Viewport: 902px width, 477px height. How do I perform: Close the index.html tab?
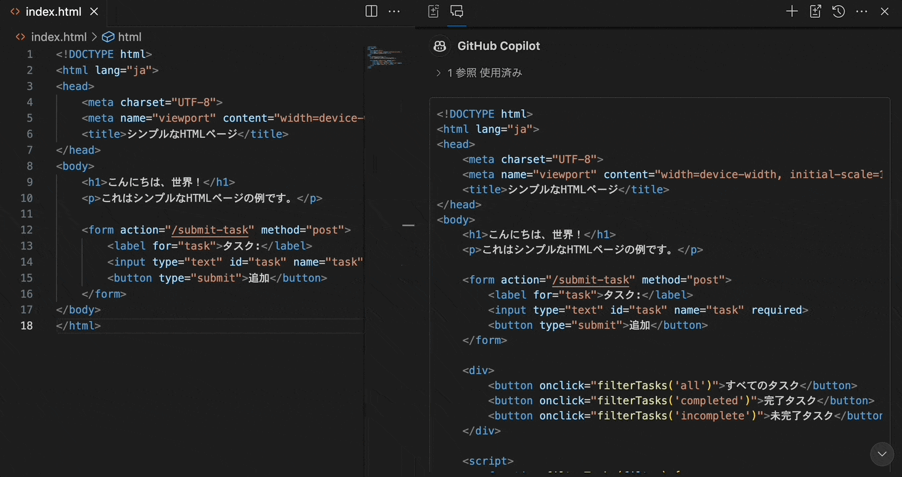94,12
